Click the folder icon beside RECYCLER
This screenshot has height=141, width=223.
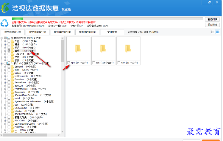13,120
